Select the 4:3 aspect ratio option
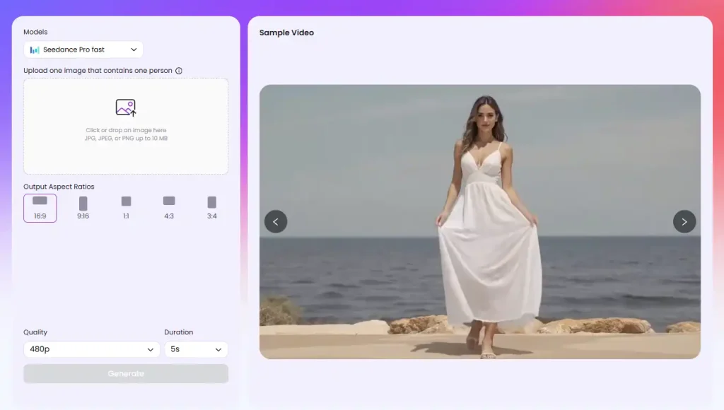The height and width of the screenshot is (410, 724). click(x=169, y=207)
